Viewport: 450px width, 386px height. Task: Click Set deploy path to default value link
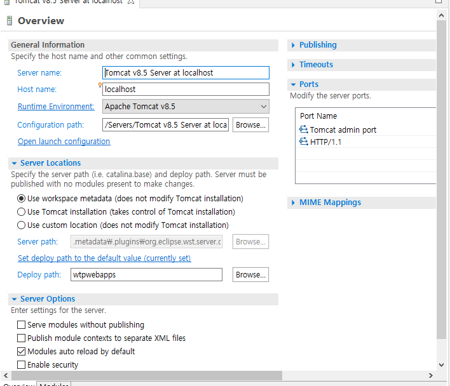[104, 258]
